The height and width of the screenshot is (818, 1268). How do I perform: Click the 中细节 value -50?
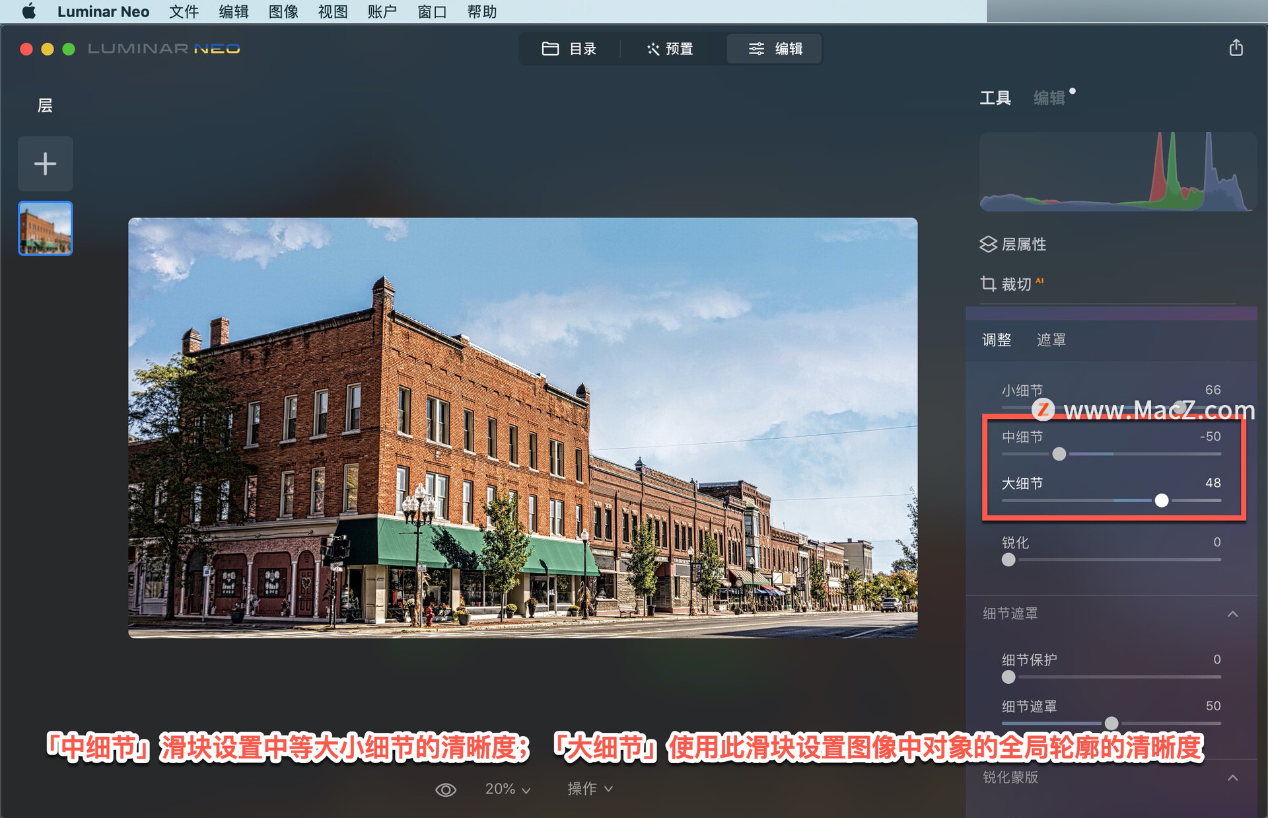click(1210, 437)
